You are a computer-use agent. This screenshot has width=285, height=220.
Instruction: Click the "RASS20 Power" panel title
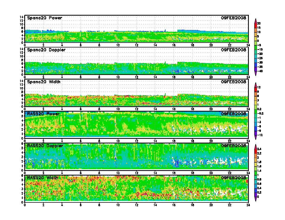(43, 114)
